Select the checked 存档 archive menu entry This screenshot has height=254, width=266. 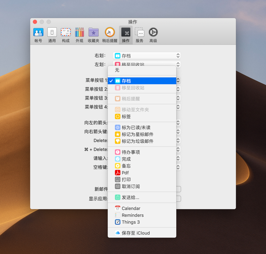(x=142, y=81)
